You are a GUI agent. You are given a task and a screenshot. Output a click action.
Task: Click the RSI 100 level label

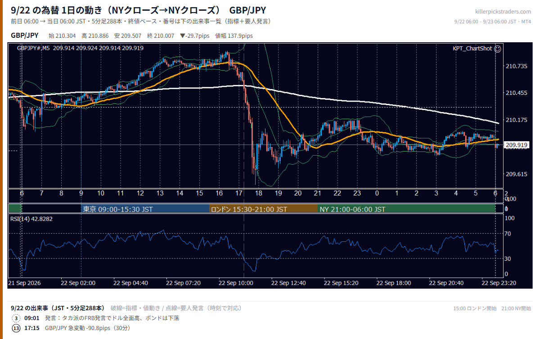click(x=510, y=218)
